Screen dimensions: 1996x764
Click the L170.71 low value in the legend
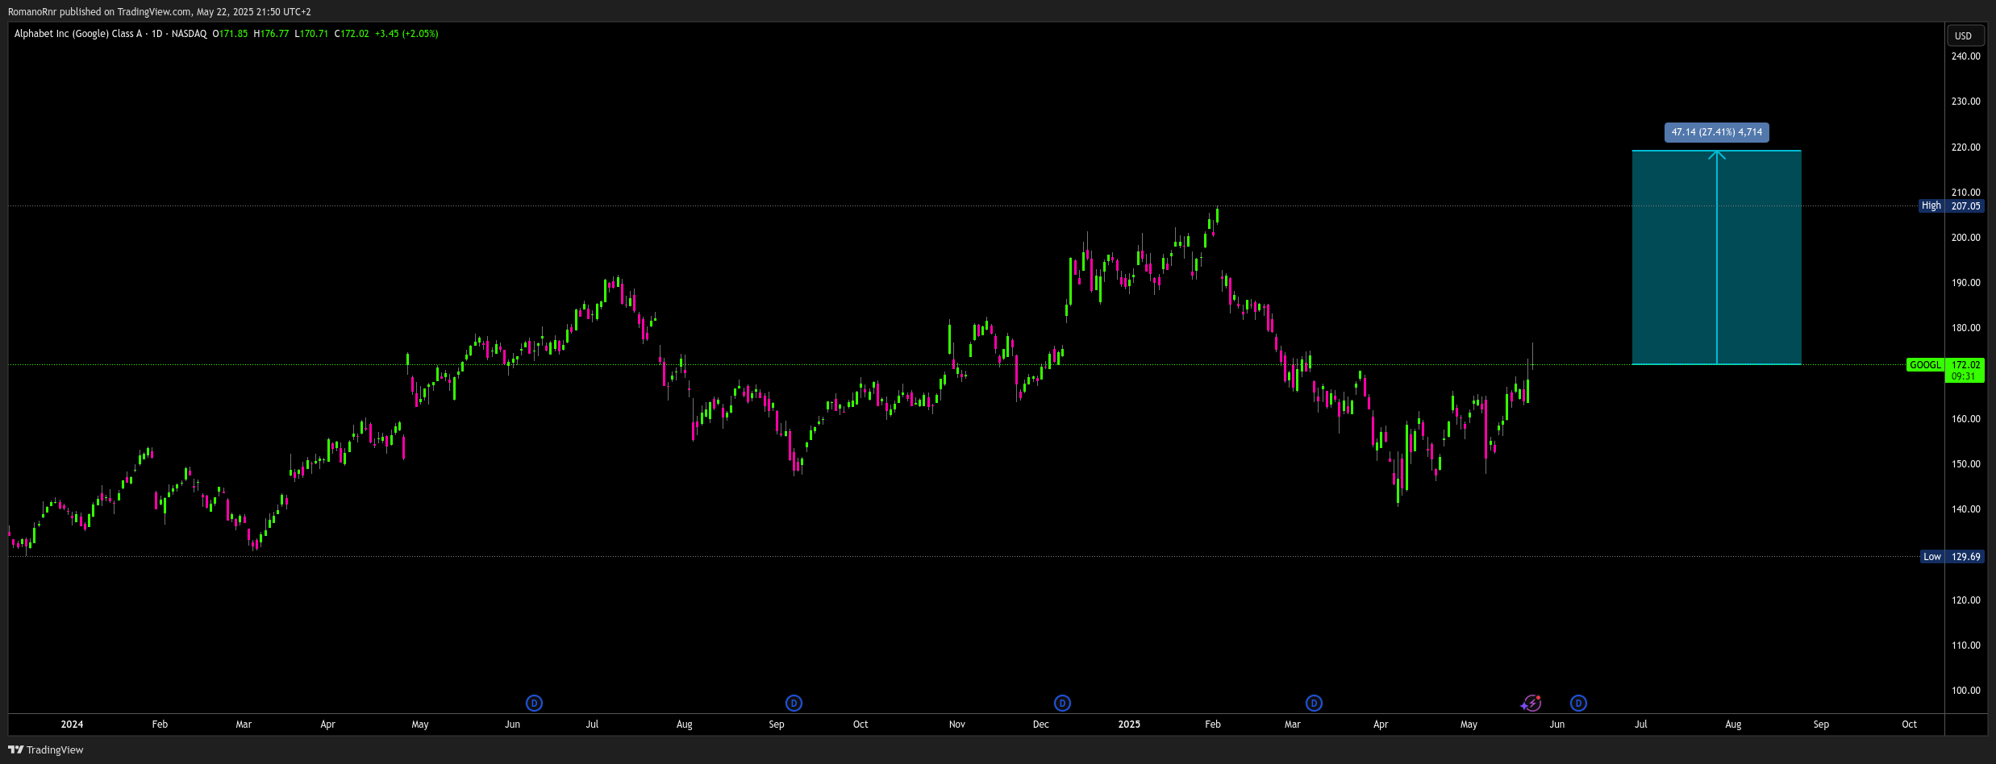[x=311, y=34]
